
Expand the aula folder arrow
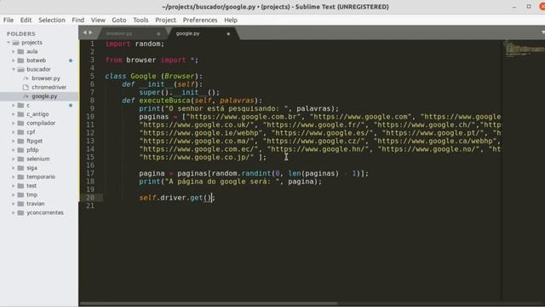(14, 51)
